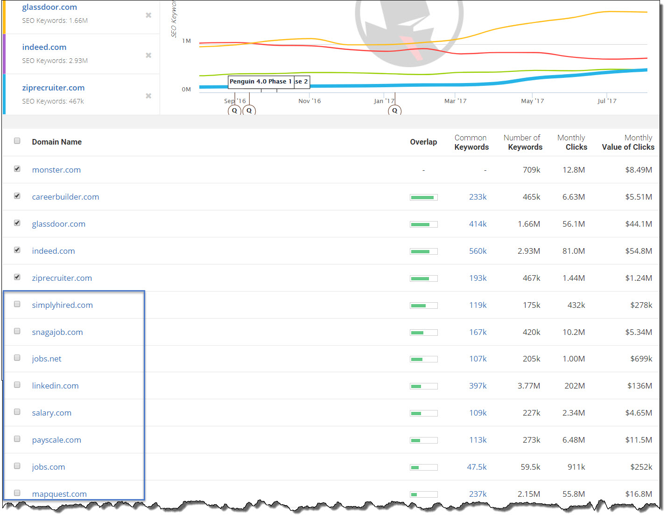Click the $8.49M value for monster.com
Image resolution: width=667 pixels, height=521 pixels.
click(639, 170)
